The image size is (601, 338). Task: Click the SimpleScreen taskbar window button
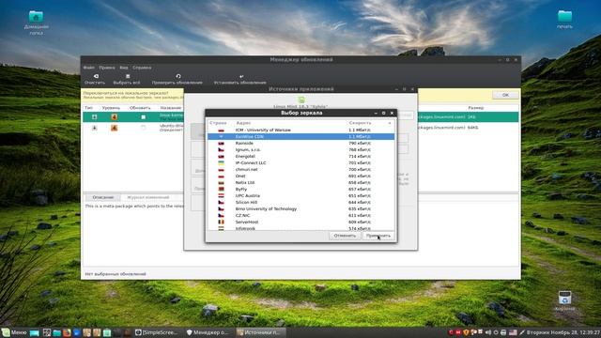coord(157,332)
